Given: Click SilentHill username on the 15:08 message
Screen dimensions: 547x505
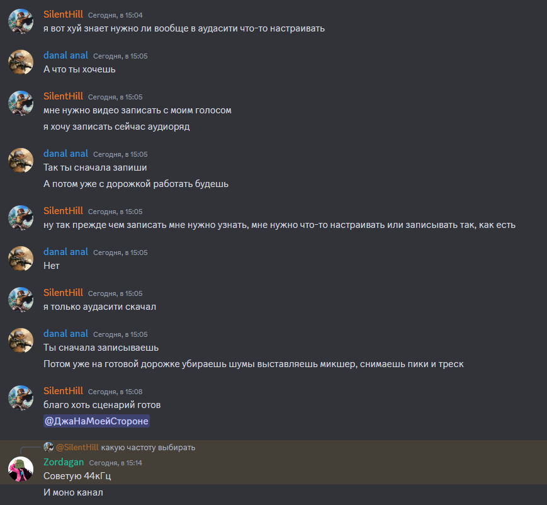Looking at the screenshot, I should click(x=63, y=391).
